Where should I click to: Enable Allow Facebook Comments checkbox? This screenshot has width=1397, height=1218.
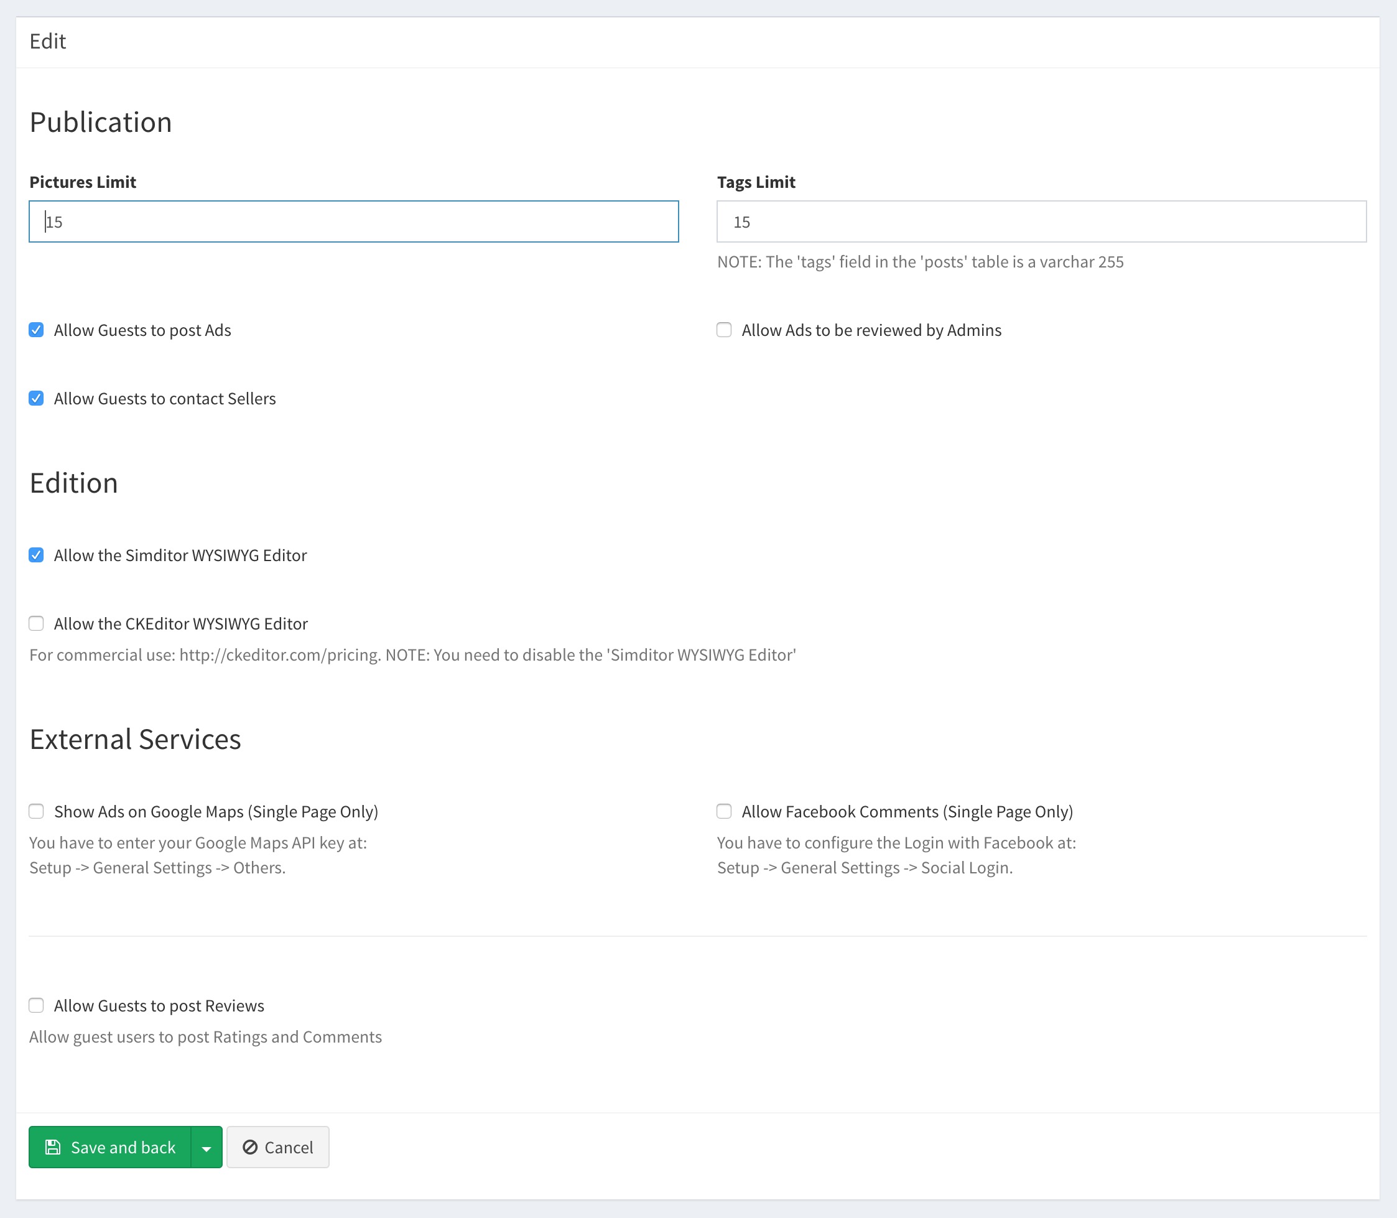click(x=725, y=812)
